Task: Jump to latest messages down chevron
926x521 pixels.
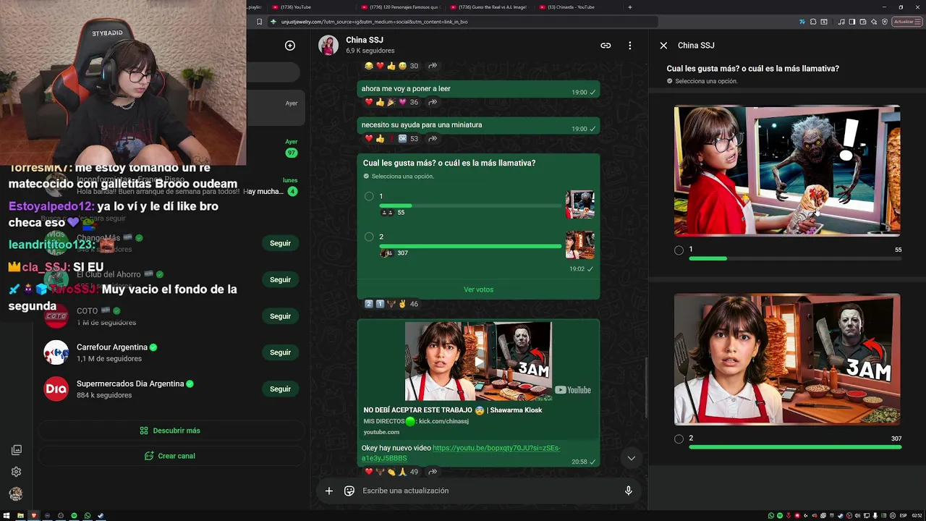Action: pos(631,457)
